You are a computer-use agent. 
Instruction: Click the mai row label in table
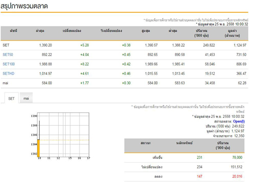(5, 83)
